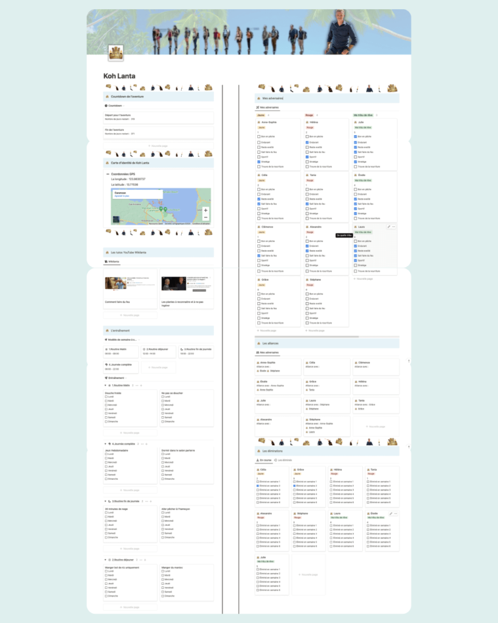The image size is (498, 623).
Task: Click the edit pencil on Élodie's elimination card
Action: click(x=391, y=513)
